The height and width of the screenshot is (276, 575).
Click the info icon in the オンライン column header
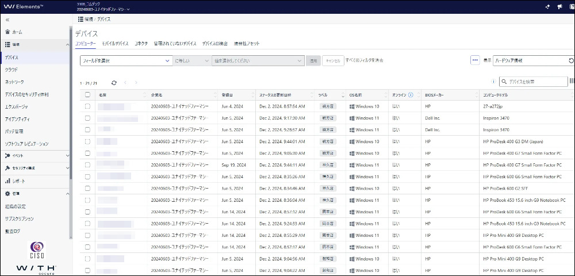pyautogui.click(x=411, y=95)
